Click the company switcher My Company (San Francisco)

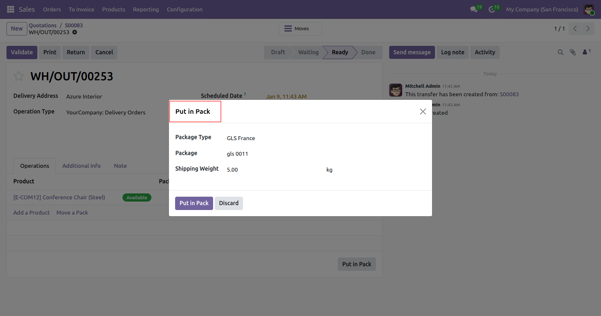click(542, 9)
